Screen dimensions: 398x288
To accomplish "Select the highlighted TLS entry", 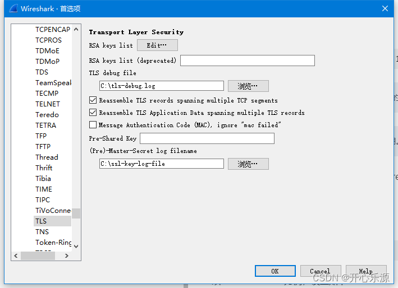I will 52,221.
